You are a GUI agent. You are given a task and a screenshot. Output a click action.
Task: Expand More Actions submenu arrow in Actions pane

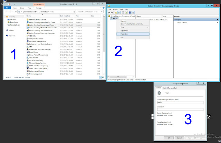tap(218, 22)
